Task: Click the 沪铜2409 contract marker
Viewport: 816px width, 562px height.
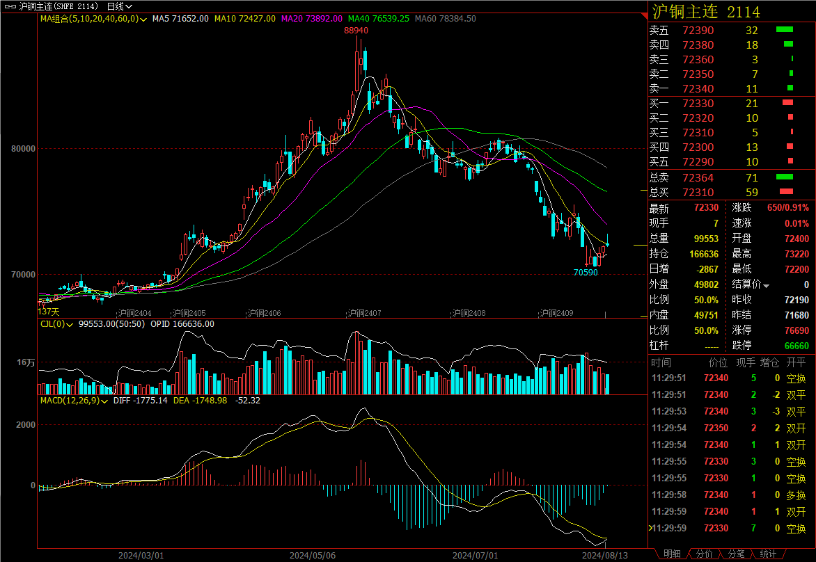Action: coord(556,313)
